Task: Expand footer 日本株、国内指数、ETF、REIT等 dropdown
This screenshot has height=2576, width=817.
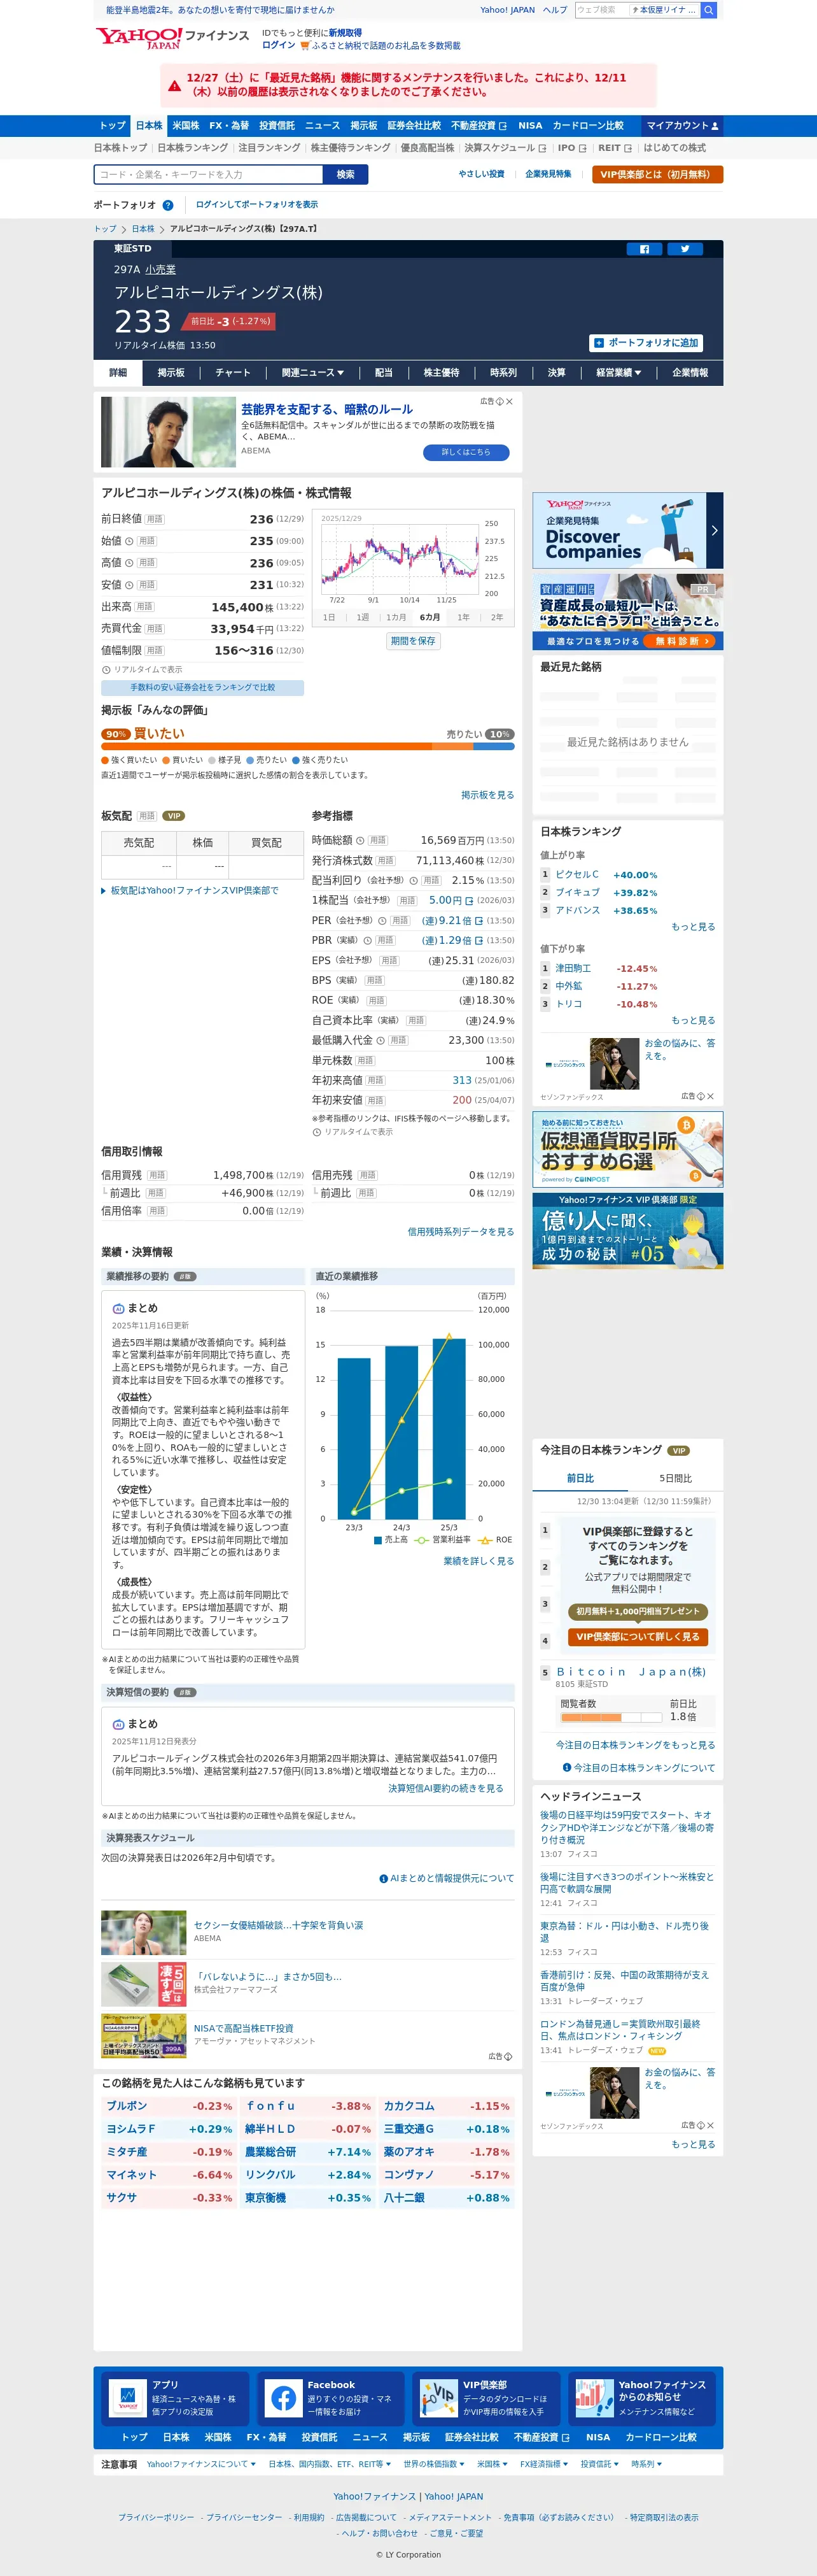Action: pos(330,2464)
